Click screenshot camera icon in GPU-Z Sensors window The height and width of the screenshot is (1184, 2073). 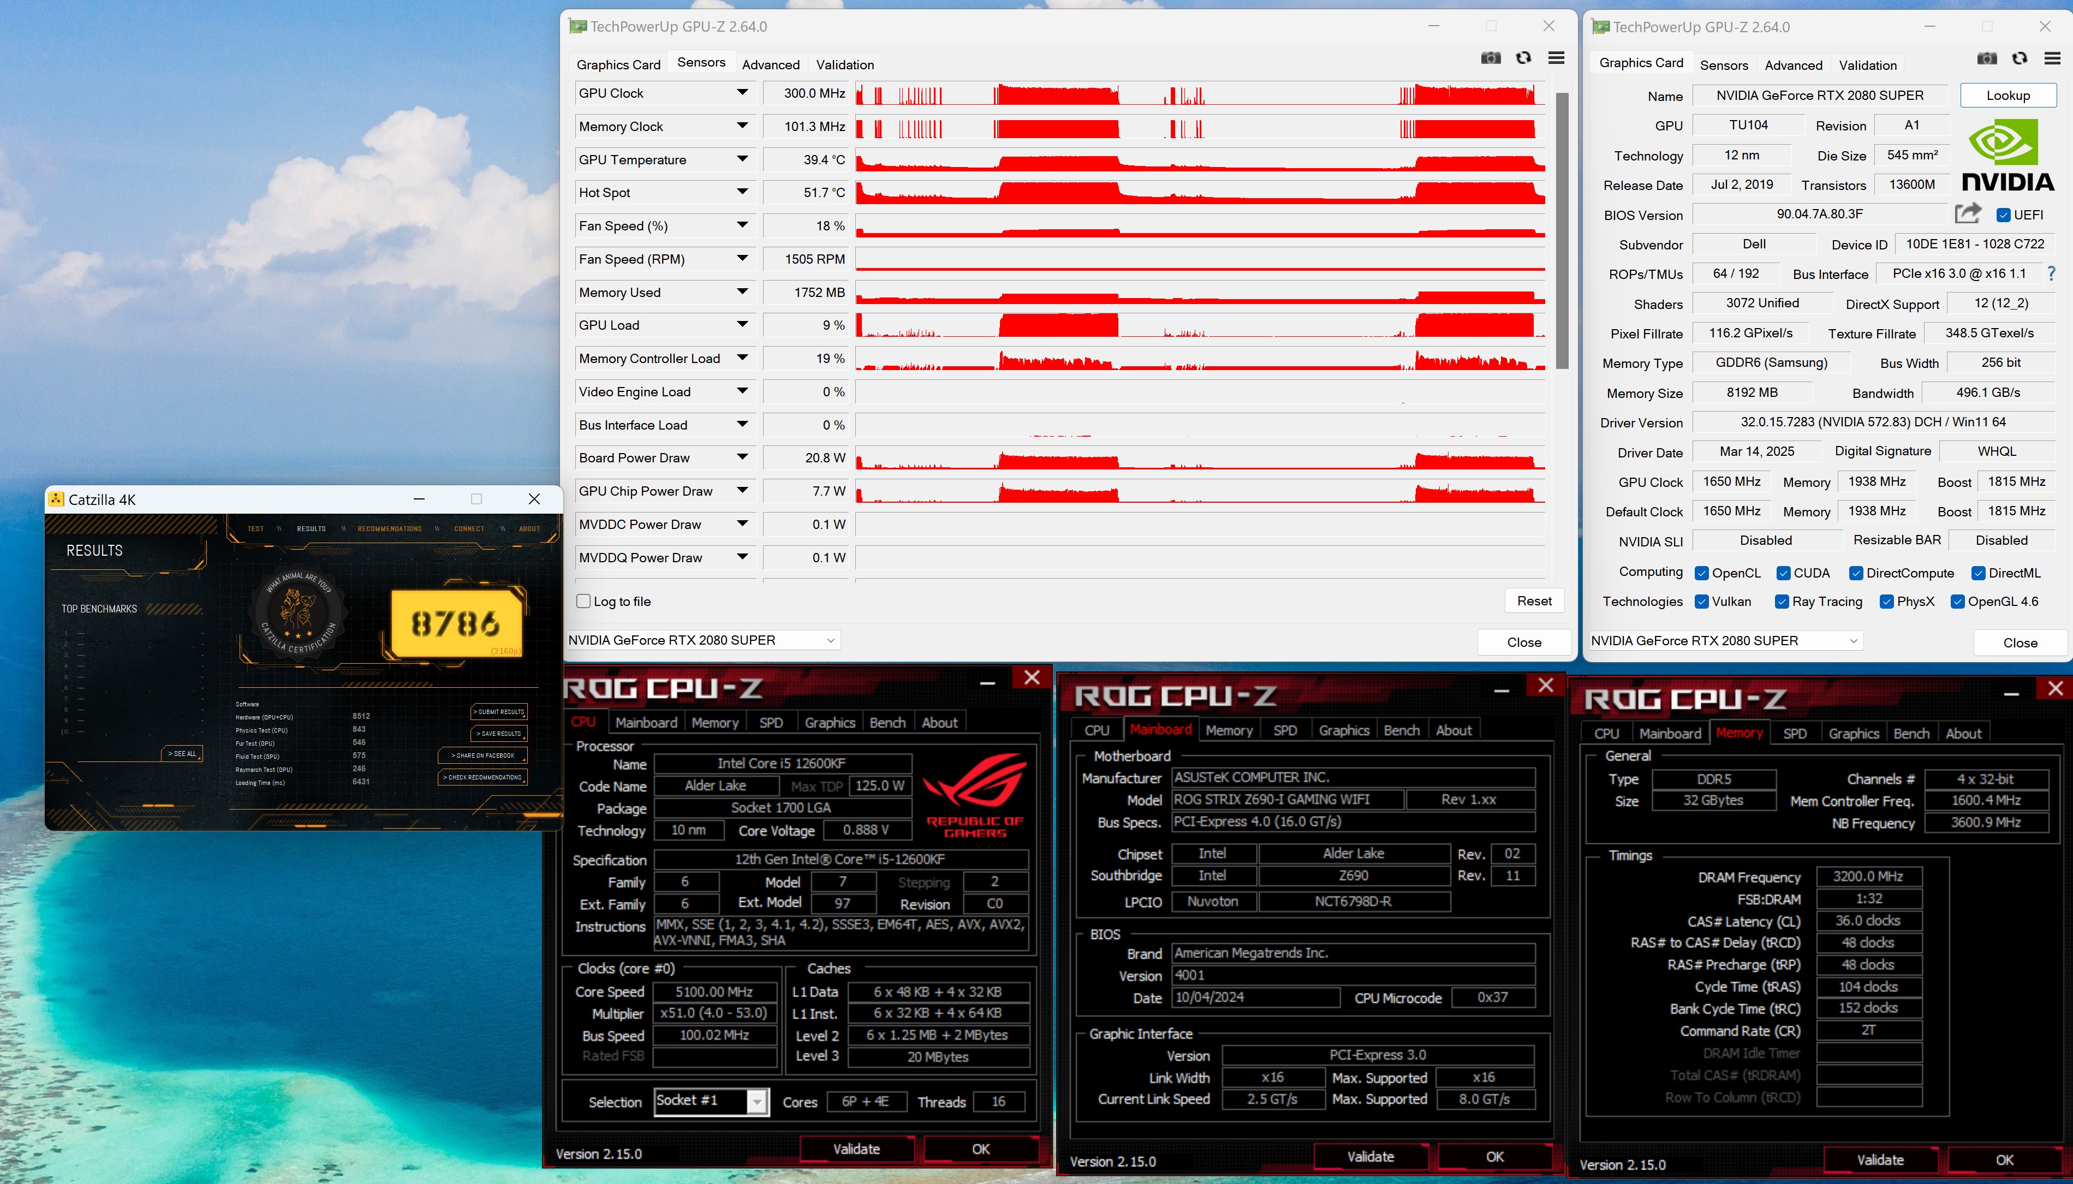(x=1490, y=58)
